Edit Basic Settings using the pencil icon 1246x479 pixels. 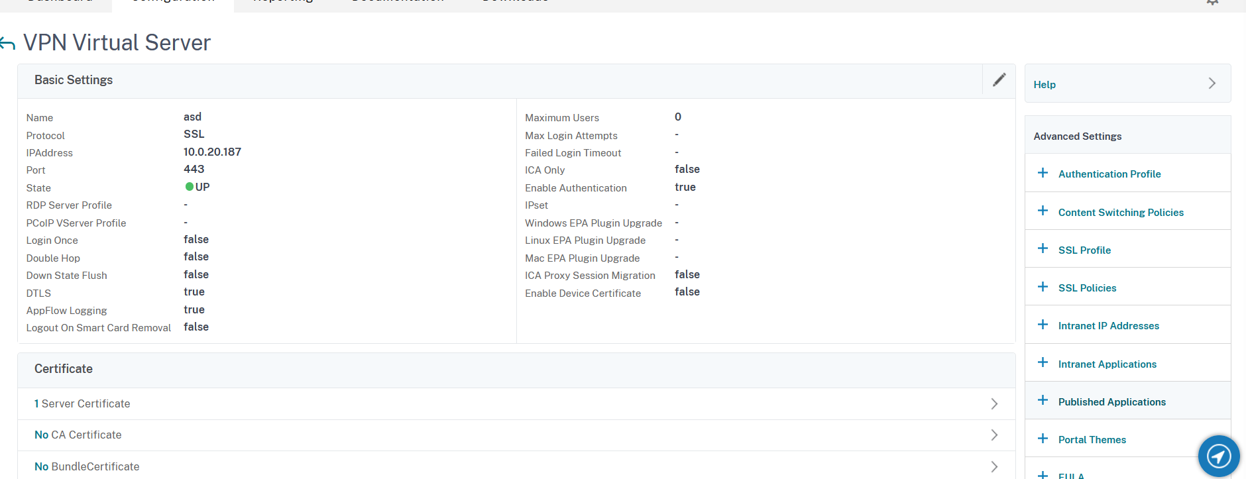click(x=999, y=80)
